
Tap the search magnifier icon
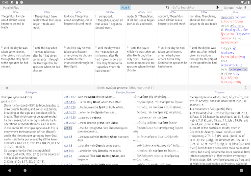pyautogui.click(x=168, y=7)
